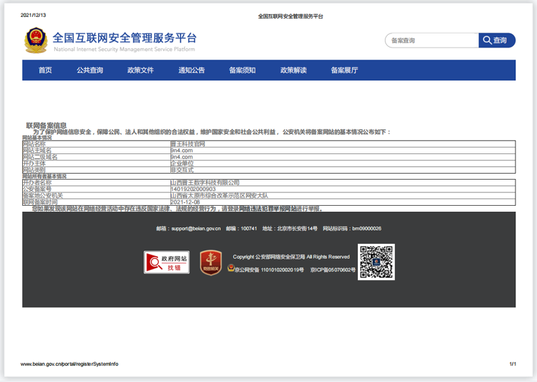537x382 pixels.
Task: Go to 政策文件 section
Action: click(x=140, y=70)
